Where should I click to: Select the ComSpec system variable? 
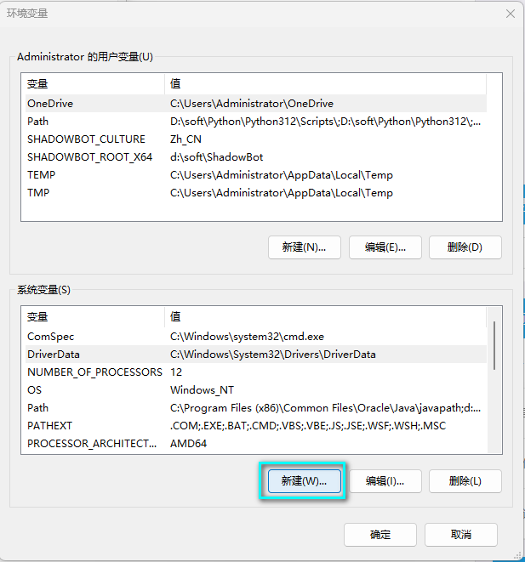pyautogui.click(x=255, y=337)
